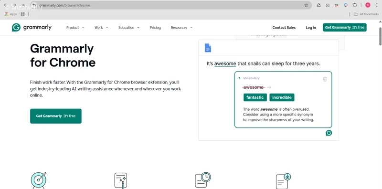Image resolution: width=382 pixels, height=189 pixels.
Task: Click the Google Docs file icon
Action: (208, 48)
